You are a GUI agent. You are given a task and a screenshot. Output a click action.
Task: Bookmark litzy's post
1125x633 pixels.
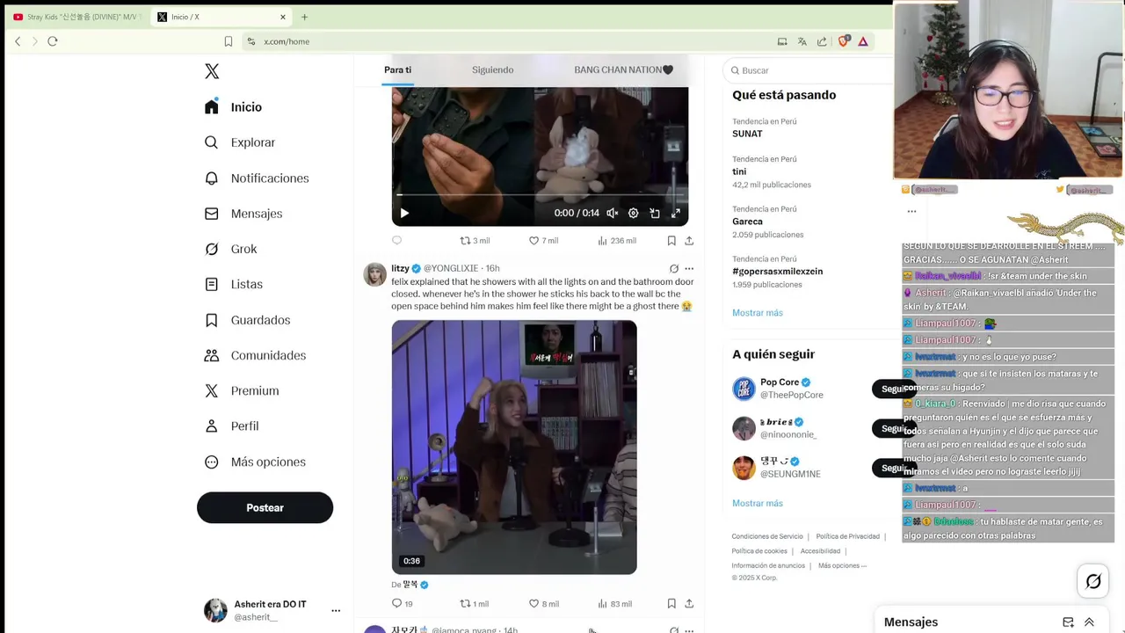point(671,603)
